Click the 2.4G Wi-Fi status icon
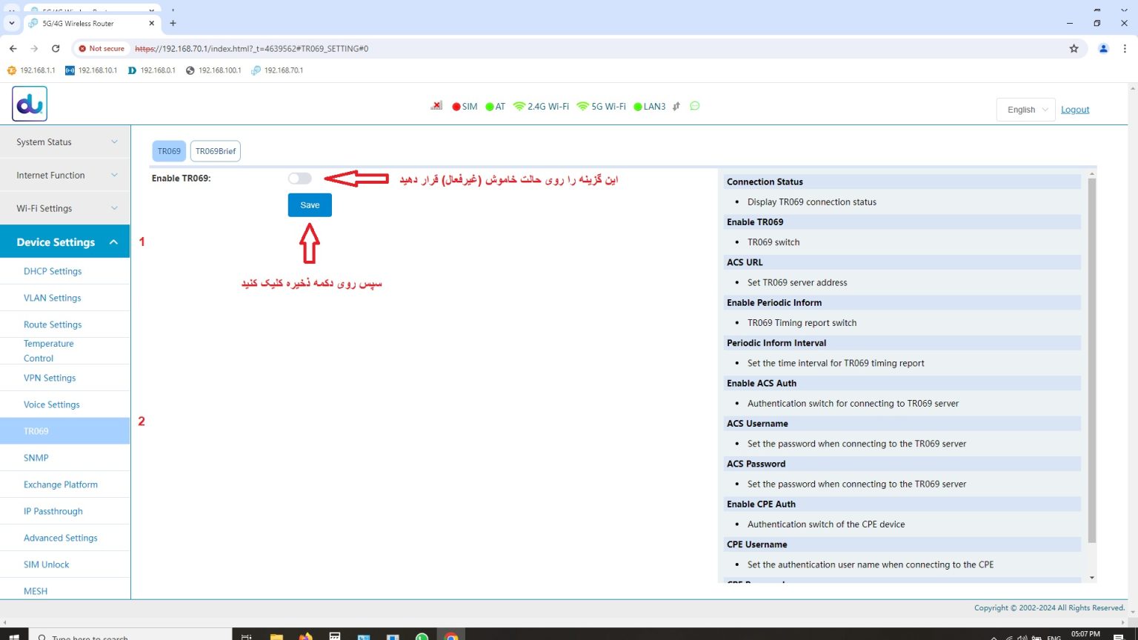 [x=519, y=107]
